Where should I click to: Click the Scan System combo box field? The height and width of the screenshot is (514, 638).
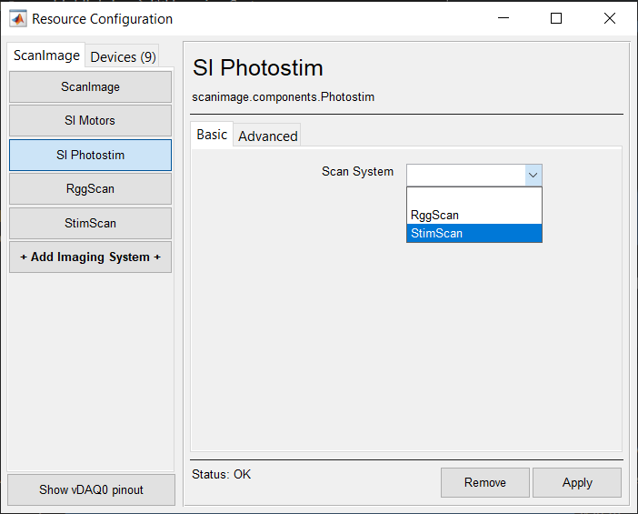(474, 176)
